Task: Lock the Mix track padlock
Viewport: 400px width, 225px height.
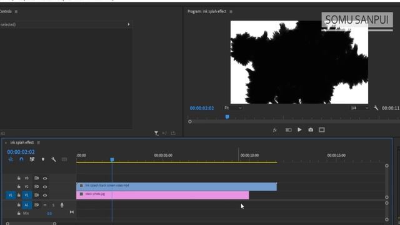Action: [x=19, y=213]
